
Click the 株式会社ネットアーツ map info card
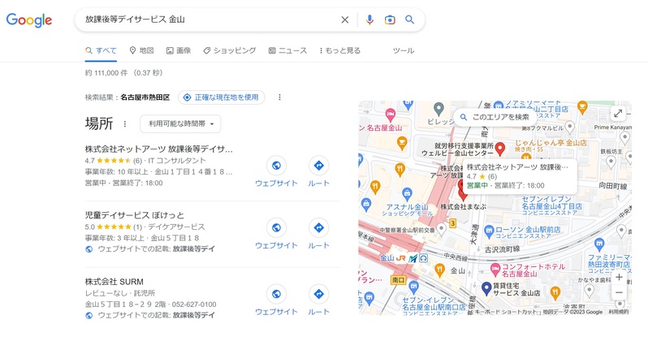(x=520, y=176)
